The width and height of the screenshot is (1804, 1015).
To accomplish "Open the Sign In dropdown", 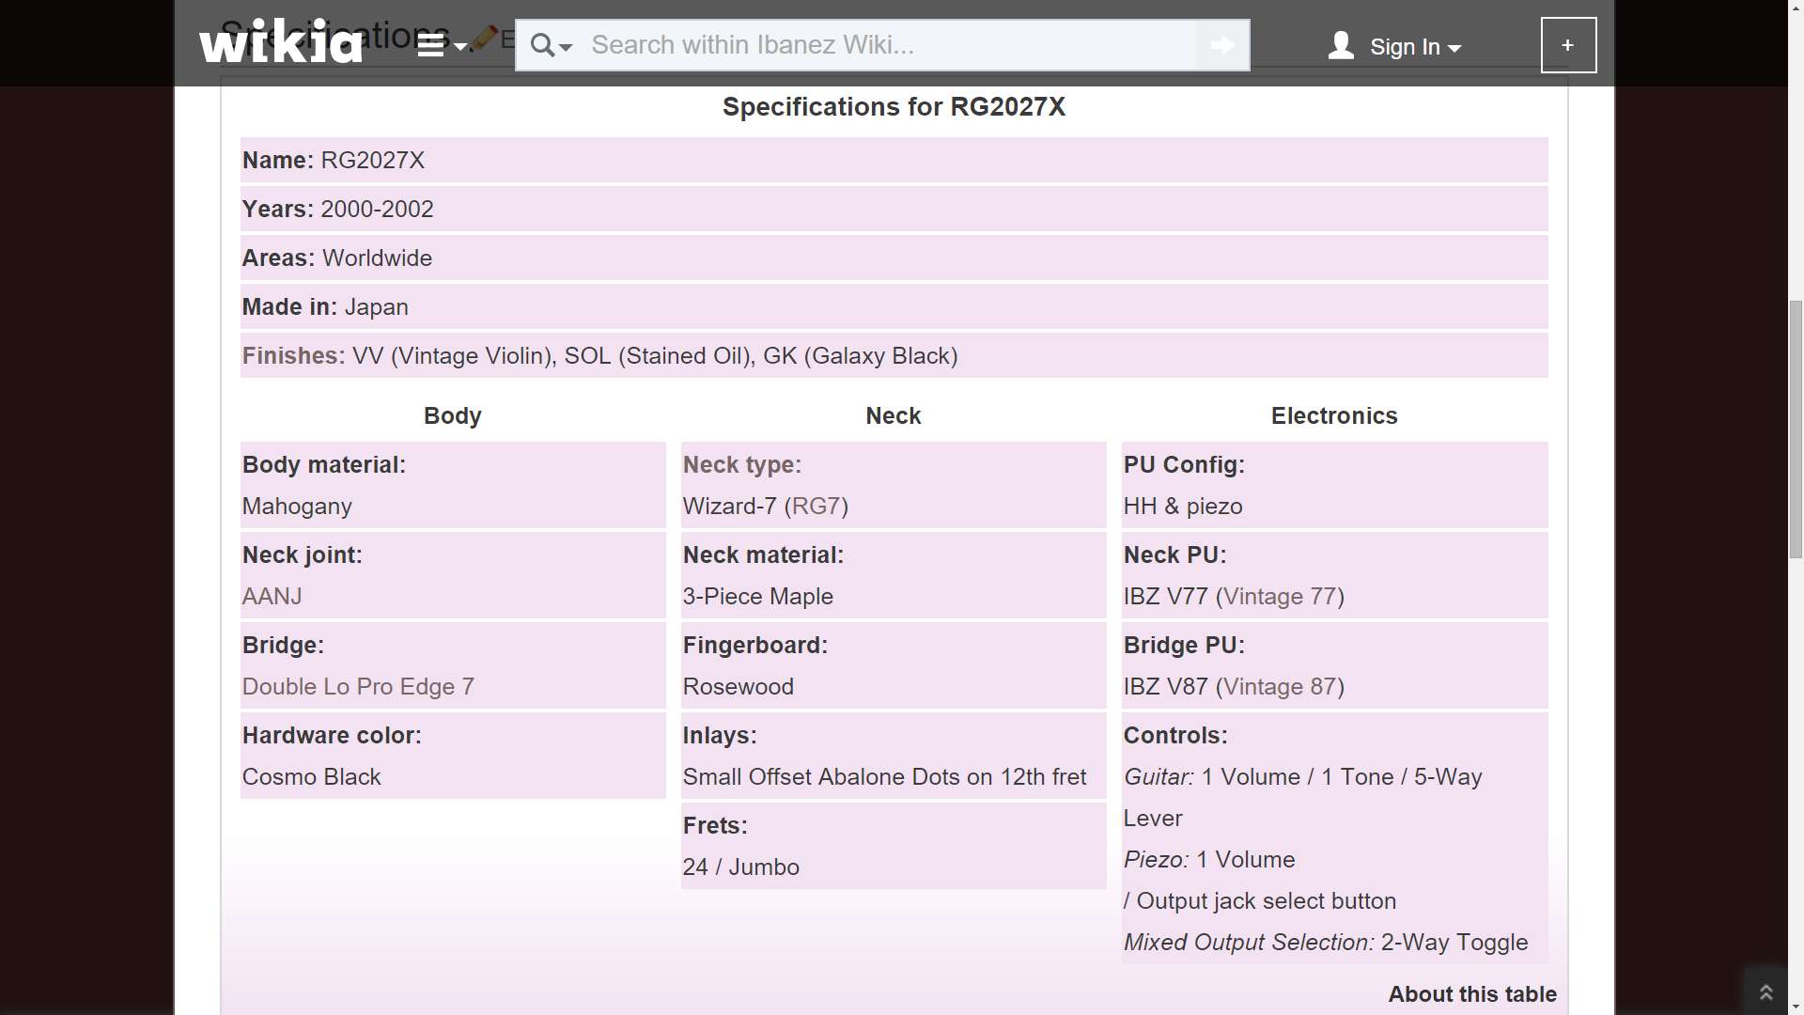I will [x=1414, y=47].
